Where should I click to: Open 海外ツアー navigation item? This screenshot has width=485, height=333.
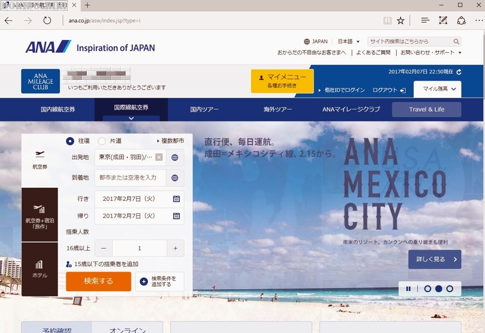click(x=278, y=110)
